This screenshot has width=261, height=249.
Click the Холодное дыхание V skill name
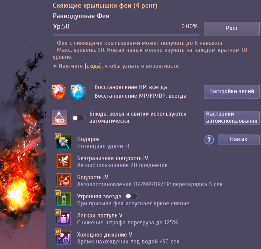click(x=105, y=235)
